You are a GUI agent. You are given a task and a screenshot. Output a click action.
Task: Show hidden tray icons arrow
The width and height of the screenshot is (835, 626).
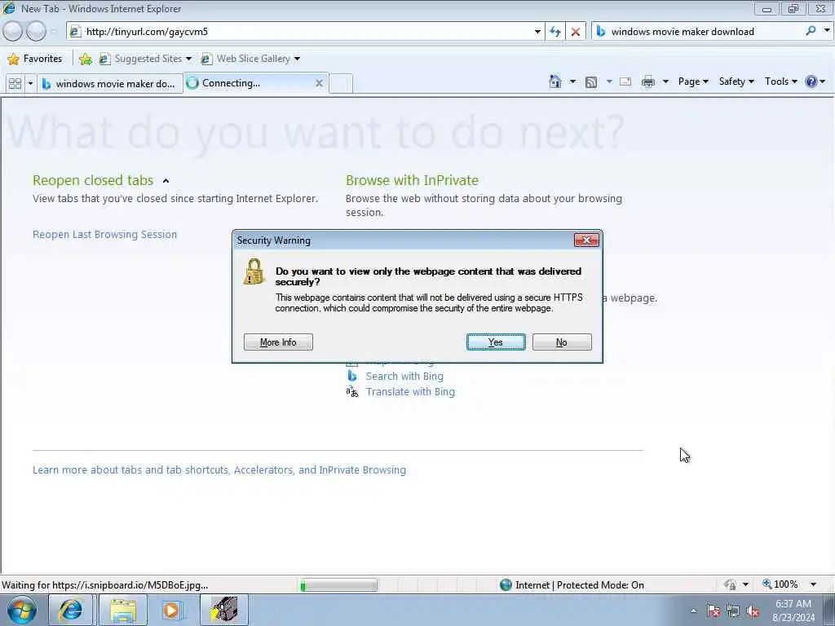pos(693,611)
